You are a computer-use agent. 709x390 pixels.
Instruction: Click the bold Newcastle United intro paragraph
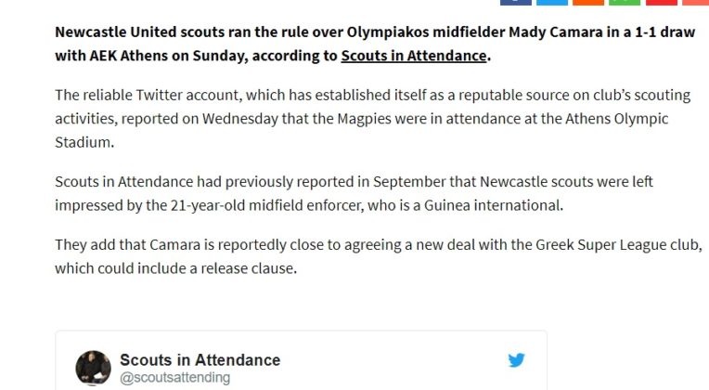[x=278, y=44]
